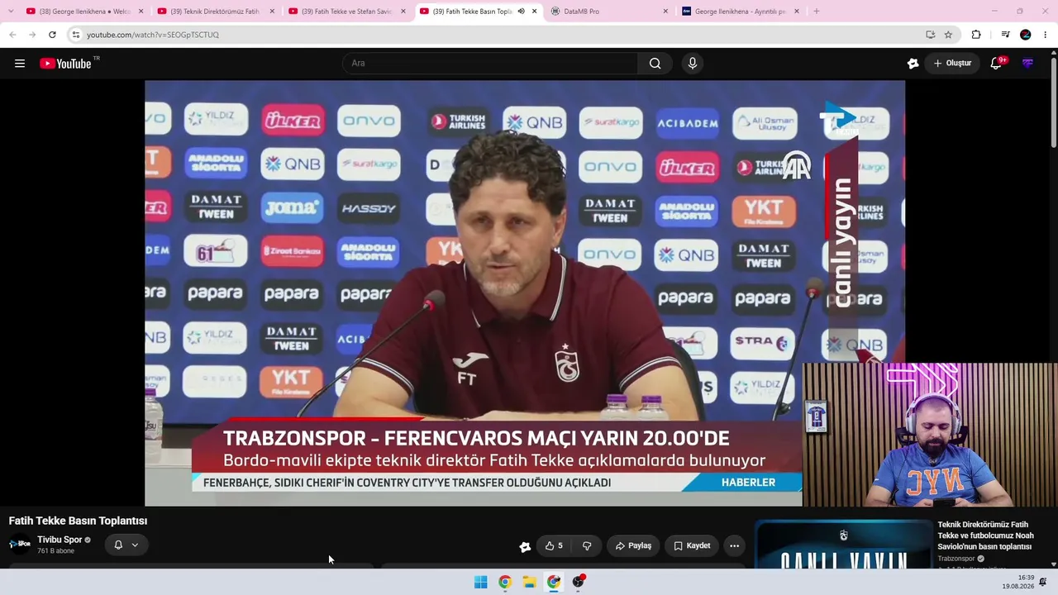The image size is (1058, 595).
Task: Open YouTube notifications bell in header
Action: (x=996, y=64)
